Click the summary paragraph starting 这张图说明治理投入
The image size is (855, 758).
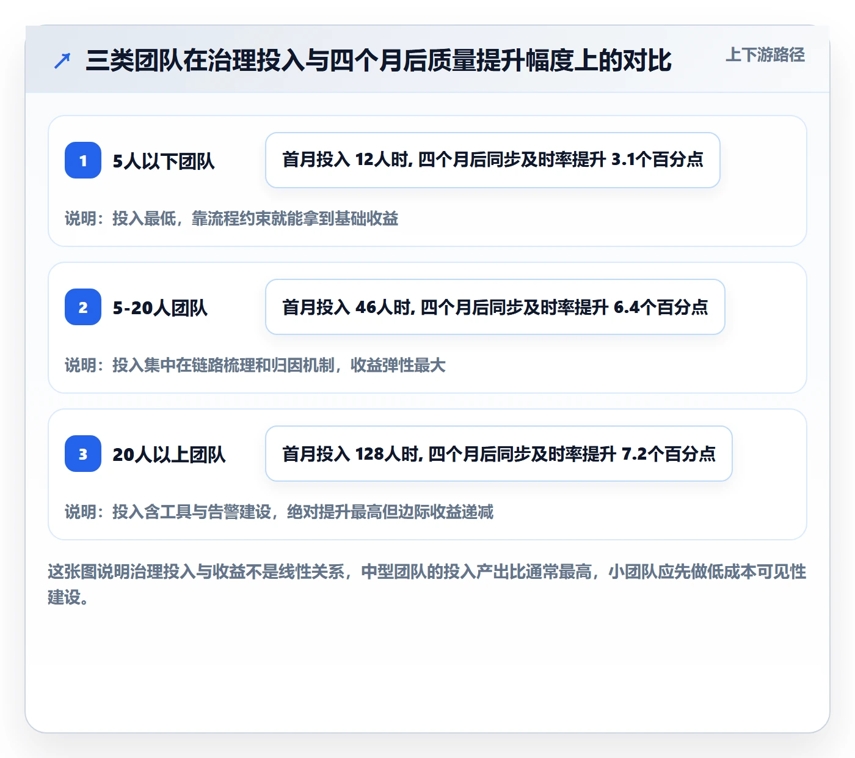(427, 584)
